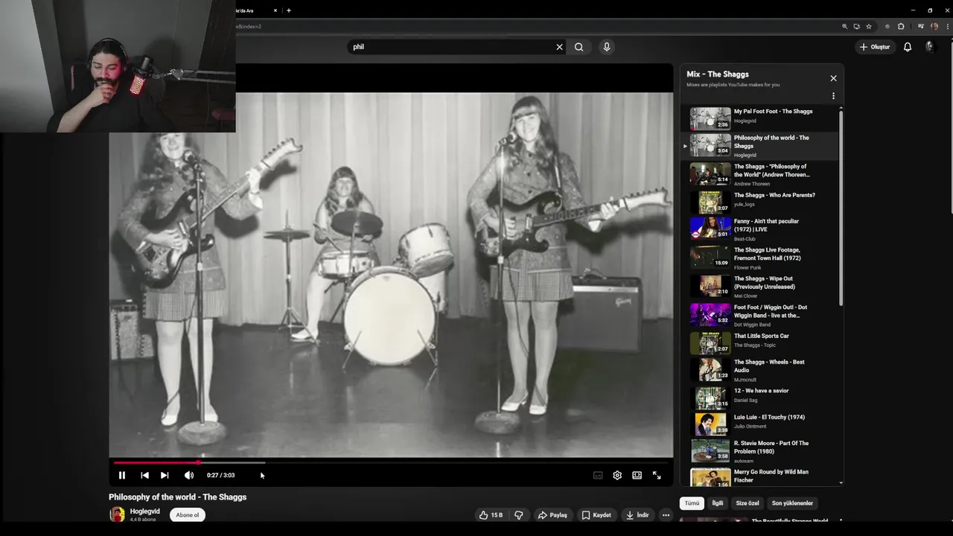
Task: Select the Son yüklenenler filter chip
Action: coord(792,503)
